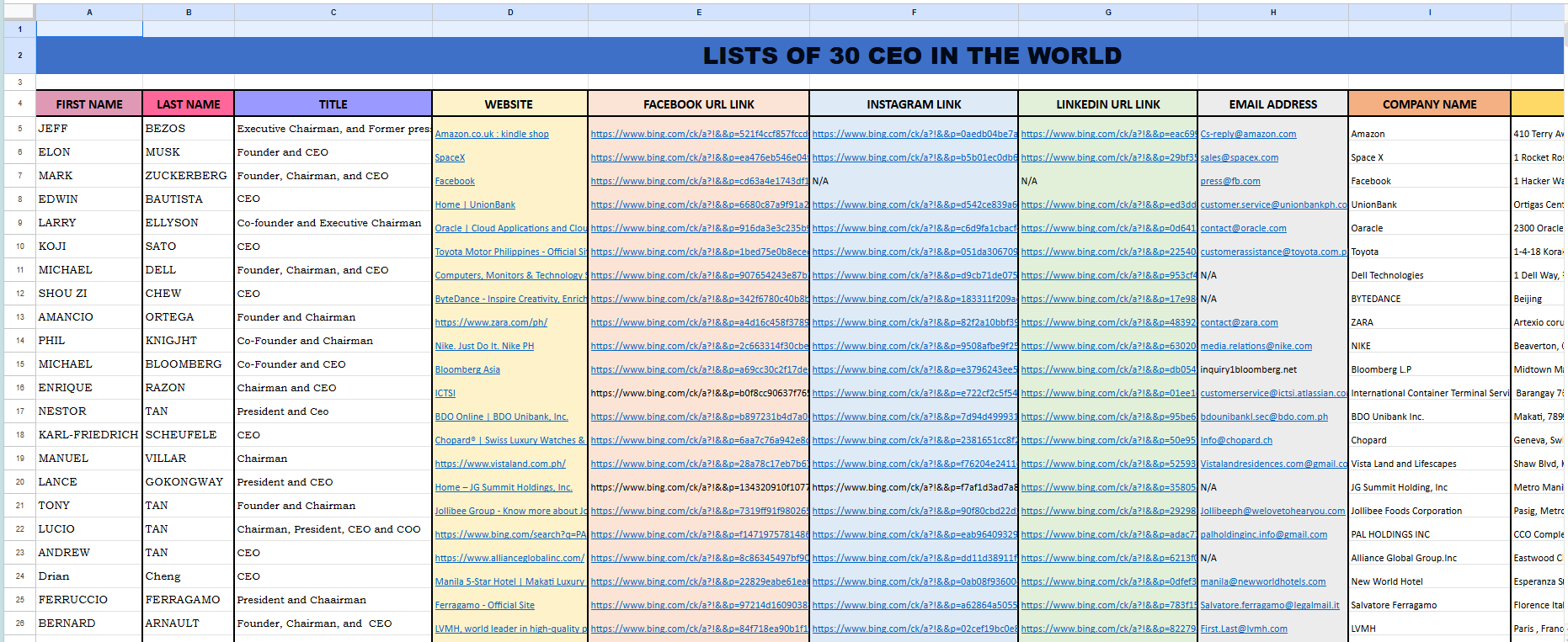Select the COMPANY NAME header cell
The image size is (1568, 642).
coord(1429,104)
